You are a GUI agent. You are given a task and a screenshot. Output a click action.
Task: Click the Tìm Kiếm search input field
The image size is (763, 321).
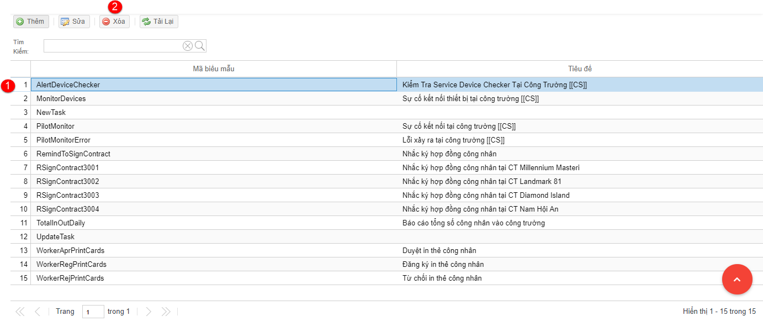[x=113, y=46]
